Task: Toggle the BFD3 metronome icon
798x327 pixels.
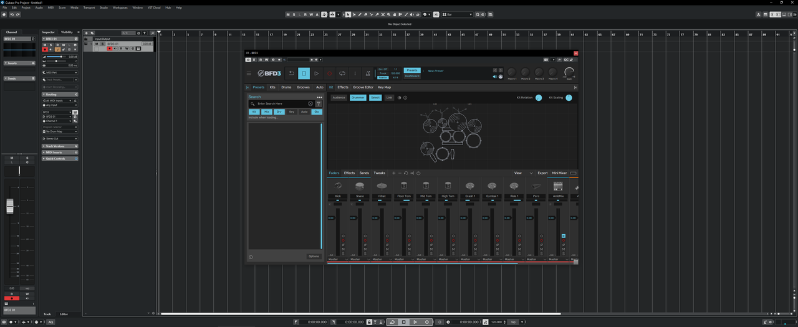Action: coord(368,73)
